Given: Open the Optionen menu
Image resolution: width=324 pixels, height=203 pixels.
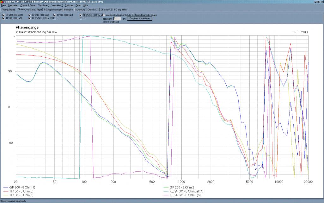Looking at the screenshot, I should tap(69, 6).
